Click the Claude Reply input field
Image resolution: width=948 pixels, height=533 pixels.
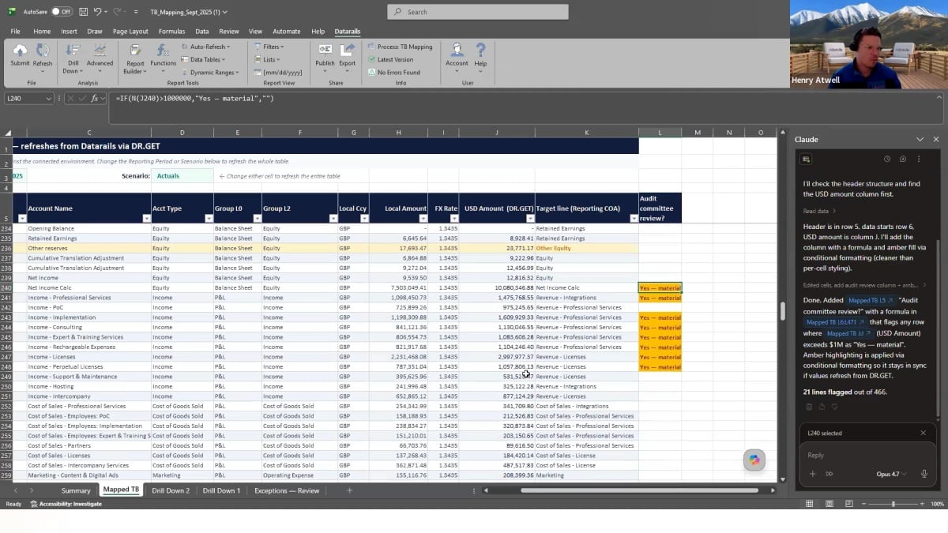(x=867, y=455)
